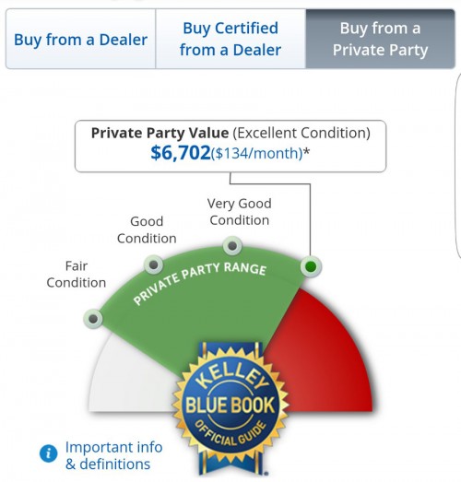Select the Fair Condition gauge marker
The width and height of the screenshot is (461, 482).
93,319
